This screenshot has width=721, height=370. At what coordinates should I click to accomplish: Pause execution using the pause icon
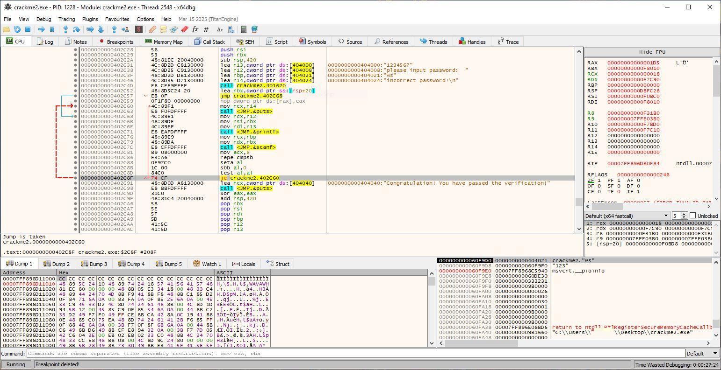52,29
